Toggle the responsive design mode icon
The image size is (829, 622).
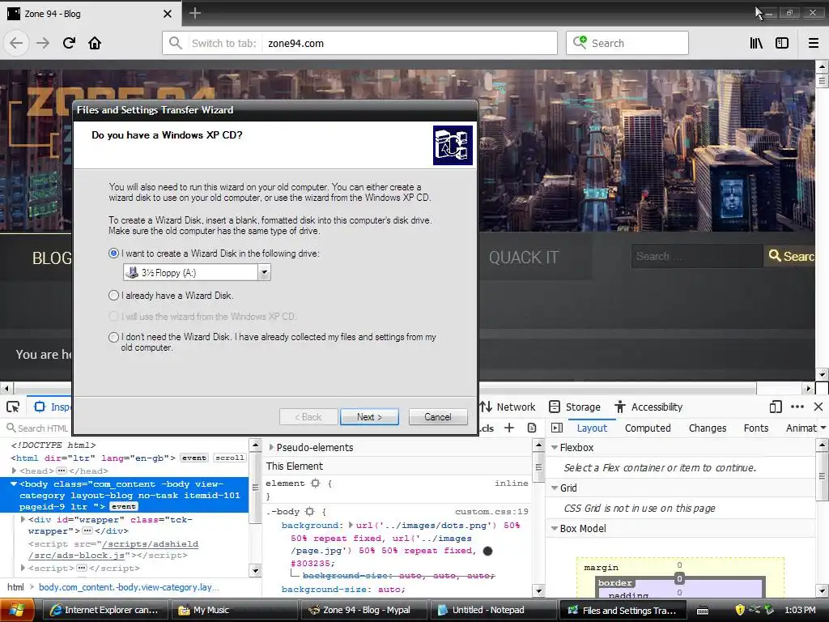coord(776,407)
